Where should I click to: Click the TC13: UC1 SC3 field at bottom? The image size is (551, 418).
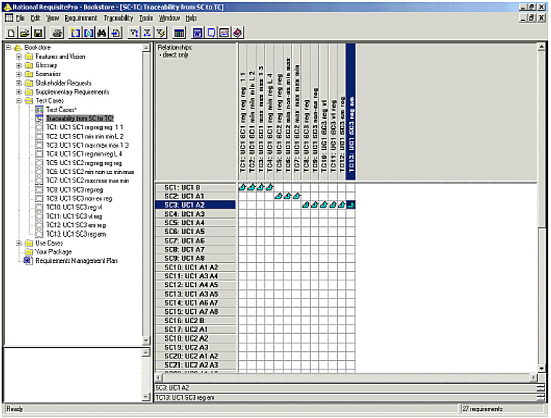pyautogui.click(x=346, y=398)
